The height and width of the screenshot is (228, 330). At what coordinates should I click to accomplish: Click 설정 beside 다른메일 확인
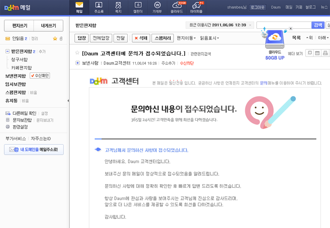(44, 114)
